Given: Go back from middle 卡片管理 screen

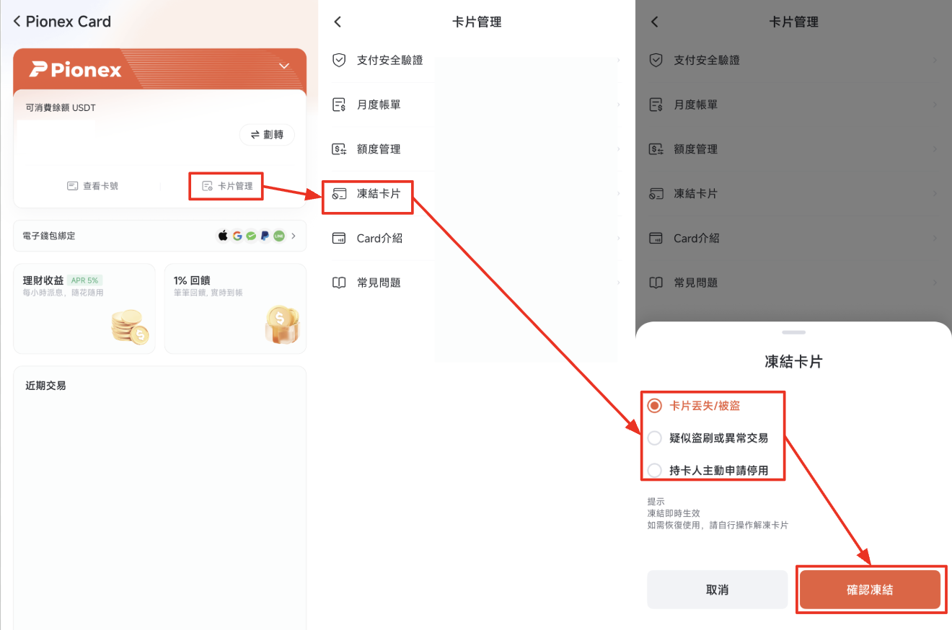Looking at the screenshot, I should [x=337, y=22].
